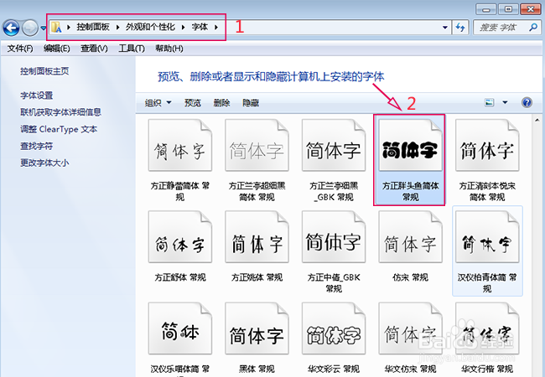Select 外观和个性化 in the address breadcrumb
Viewport: 545px width, 377px height.
[x=150, y=27]
